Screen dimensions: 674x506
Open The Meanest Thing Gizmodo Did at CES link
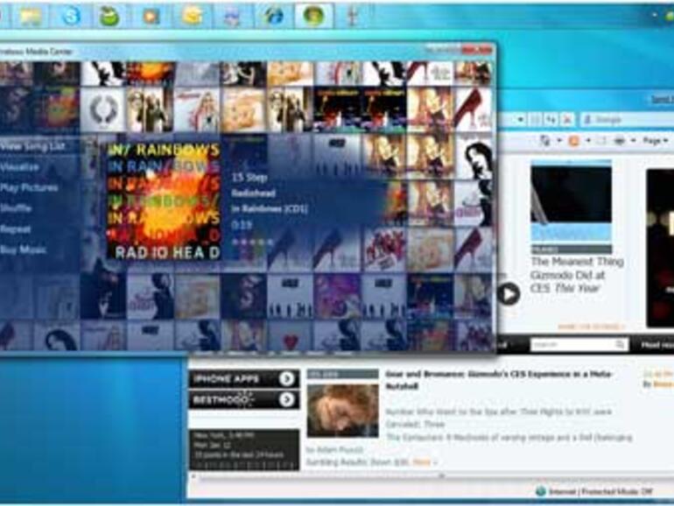click(577, 275)
